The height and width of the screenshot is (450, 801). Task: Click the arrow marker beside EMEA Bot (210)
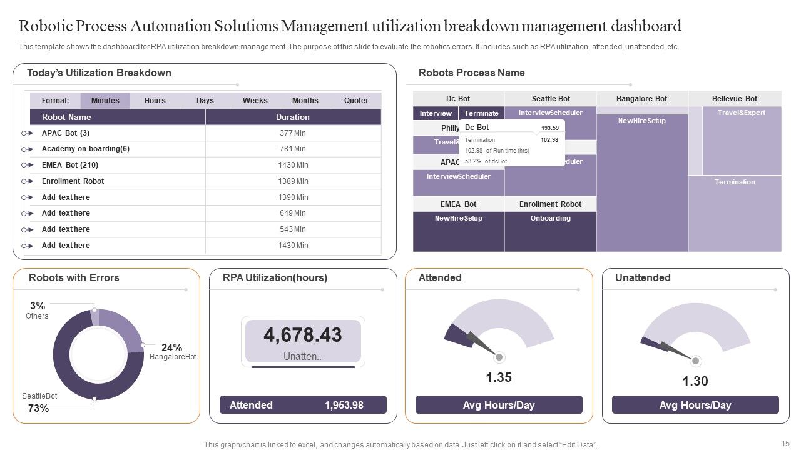pyautogui.click(x=27, y=165)
